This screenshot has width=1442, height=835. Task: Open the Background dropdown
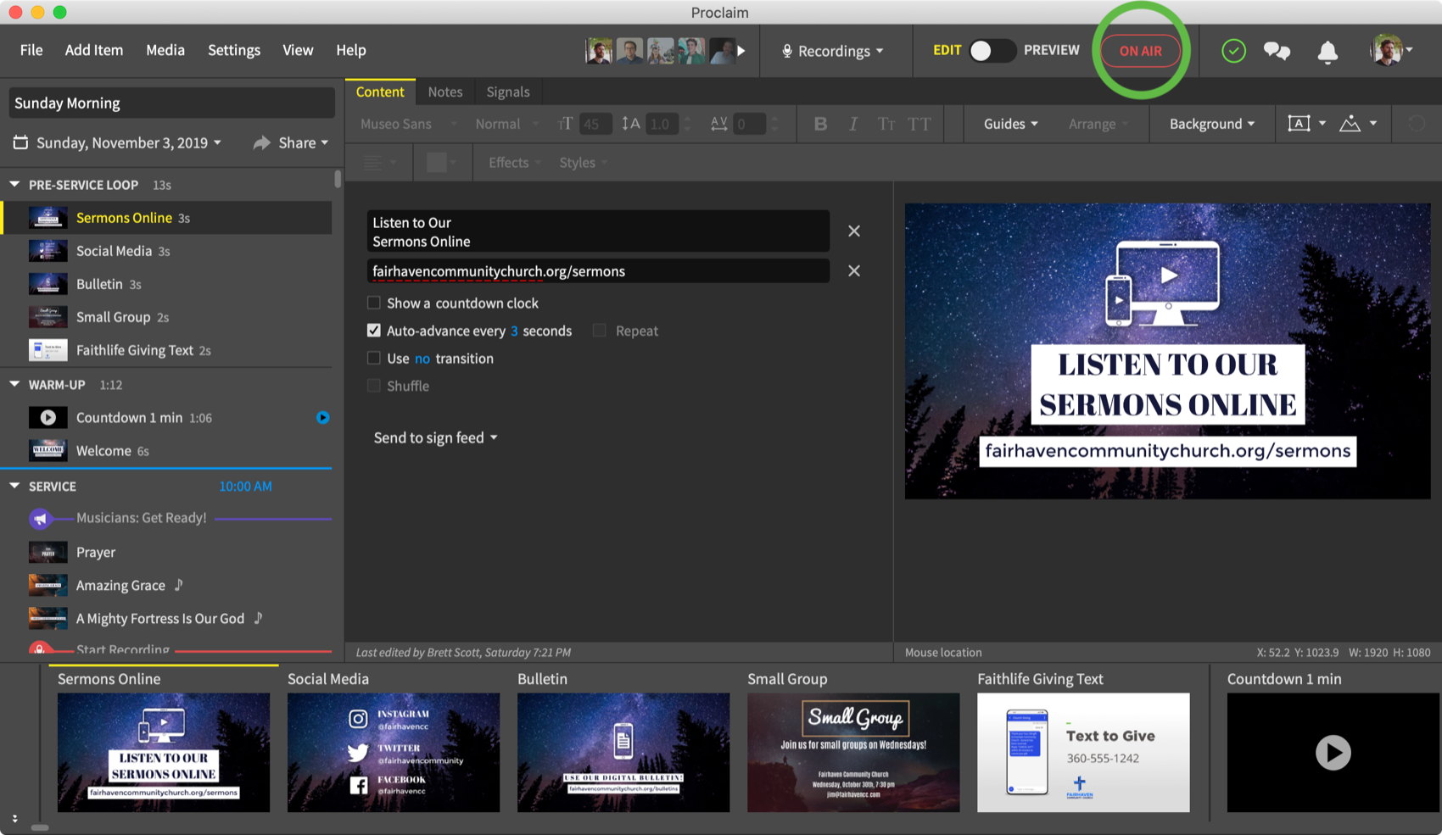(1212, 124)
